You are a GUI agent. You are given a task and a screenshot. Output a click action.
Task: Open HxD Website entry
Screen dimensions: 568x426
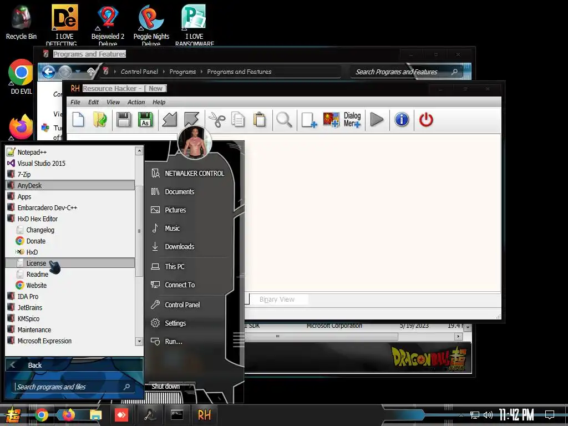click(70, 286)
